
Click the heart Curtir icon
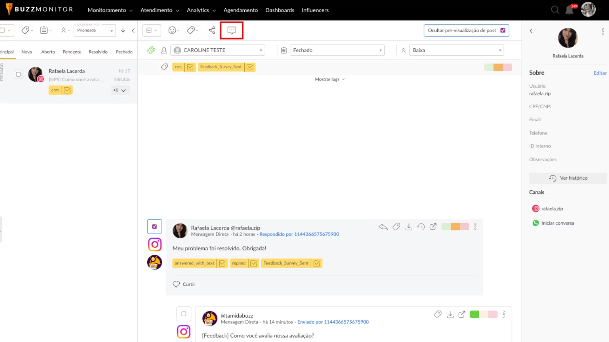click(x=176, y=284)
